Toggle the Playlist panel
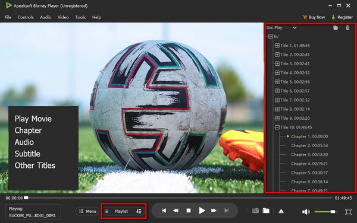 123,211
